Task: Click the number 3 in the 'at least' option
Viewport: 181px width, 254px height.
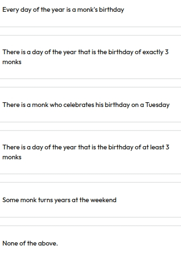Action: pos(167,147)
